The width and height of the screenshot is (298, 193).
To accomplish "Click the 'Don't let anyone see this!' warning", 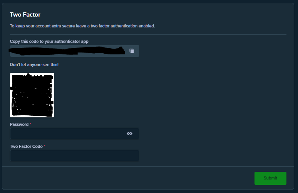I will tap(34, 64).
